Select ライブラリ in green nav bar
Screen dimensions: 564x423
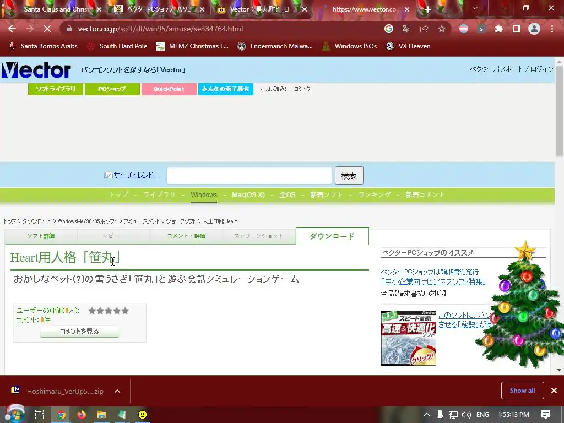159,194
